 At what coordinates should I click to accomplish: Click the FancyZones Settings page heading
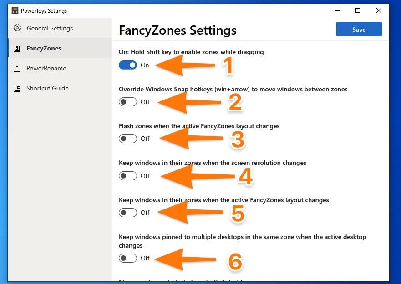[x=178, y=30]
